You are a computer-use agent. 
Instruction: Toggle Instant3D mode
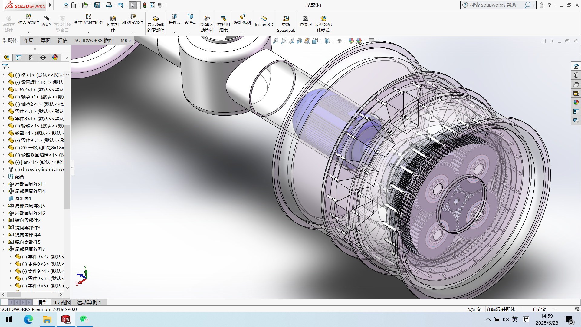264,21
